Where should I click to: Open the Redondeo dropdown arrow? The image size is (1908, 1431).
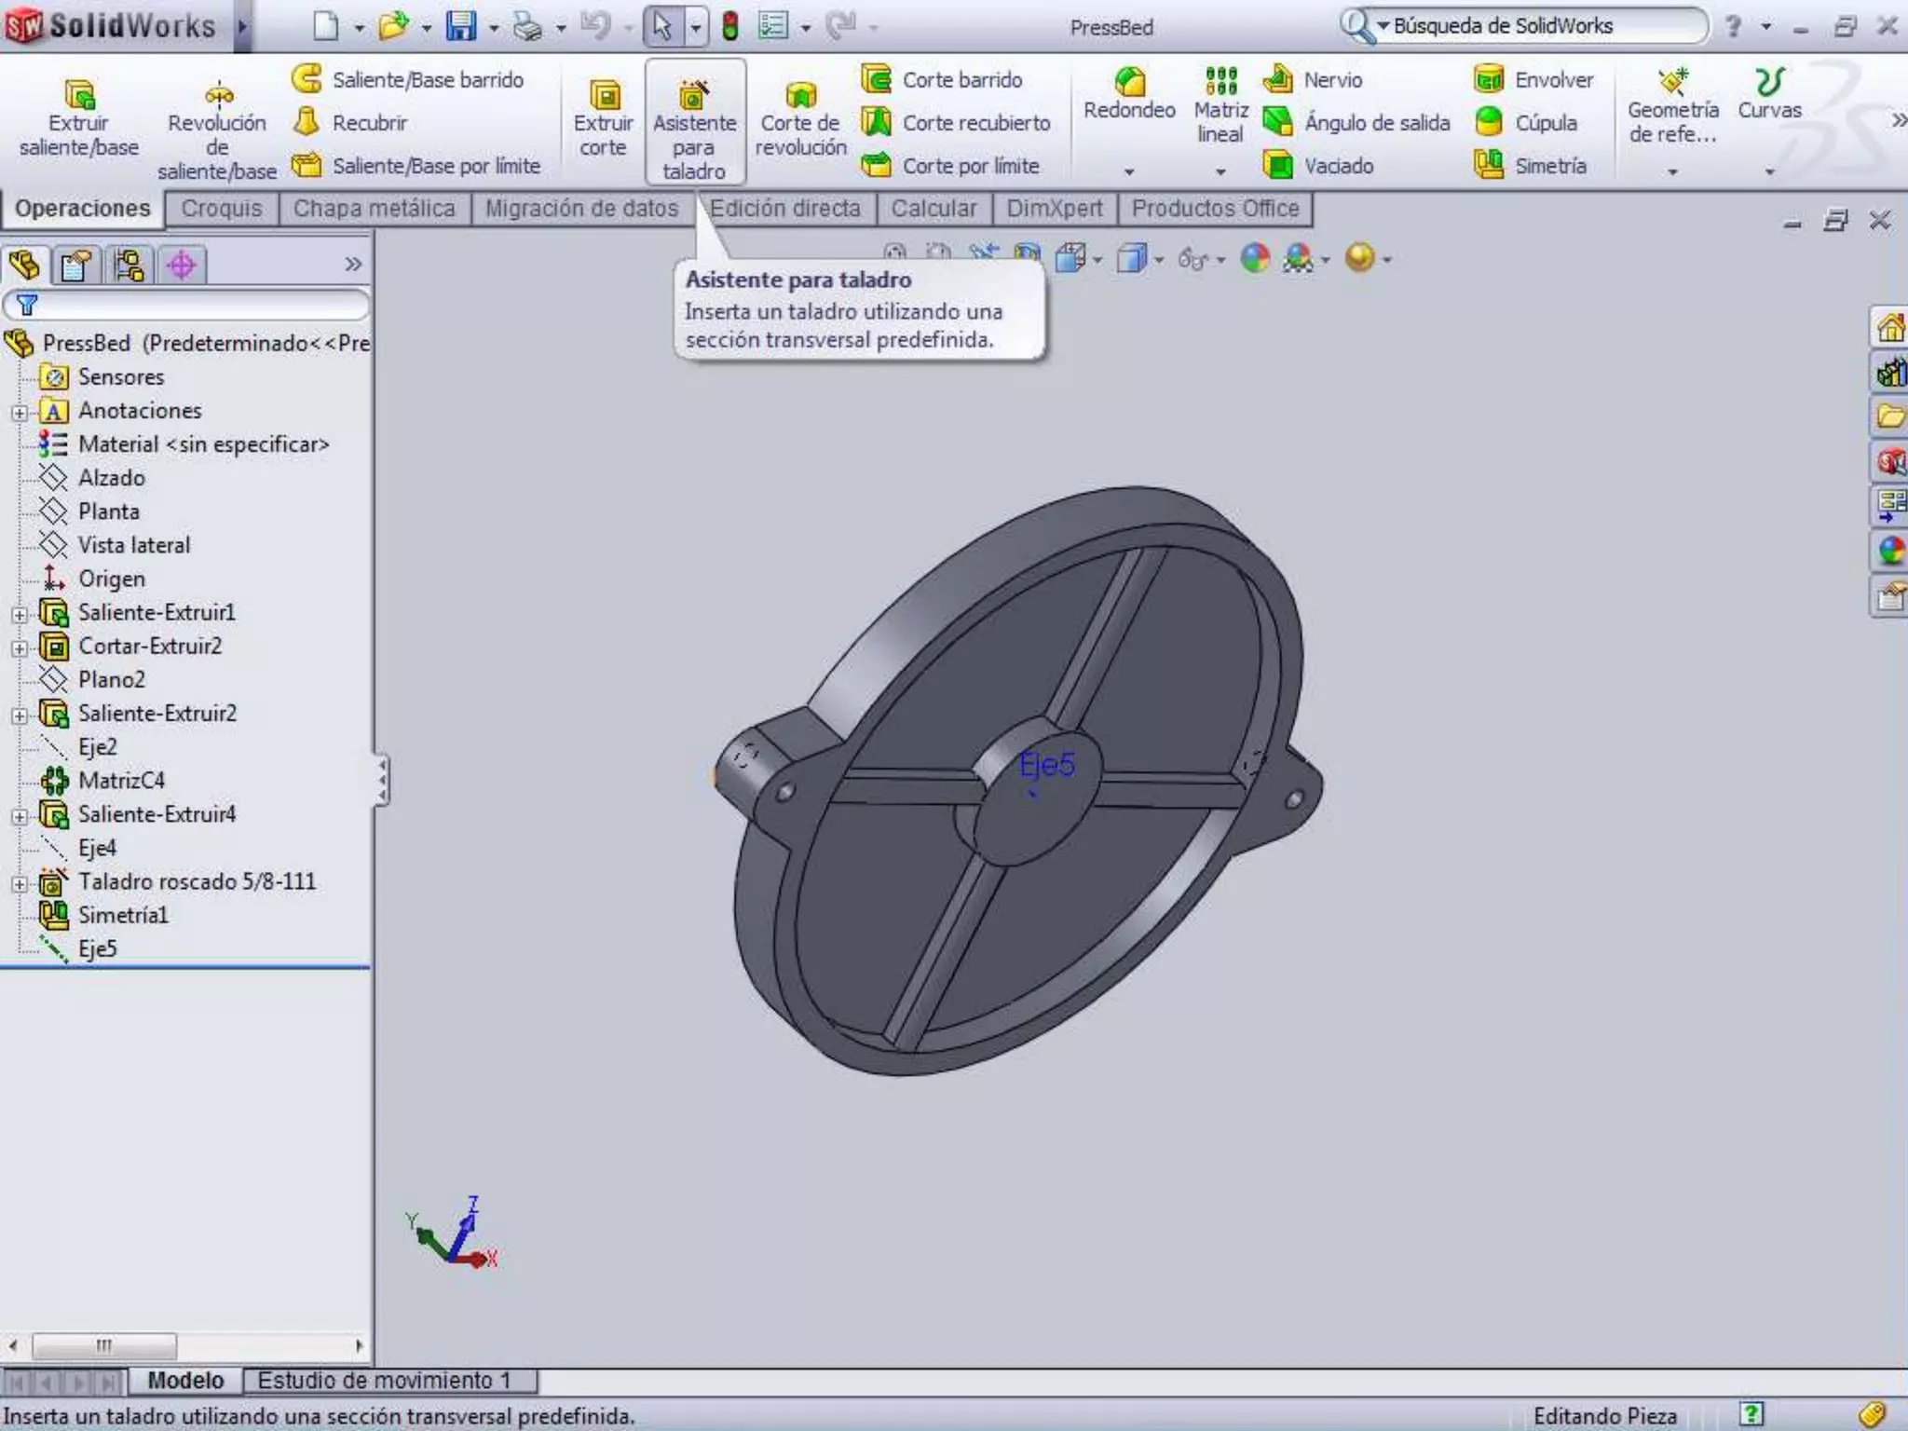[x=1129, y=171]
